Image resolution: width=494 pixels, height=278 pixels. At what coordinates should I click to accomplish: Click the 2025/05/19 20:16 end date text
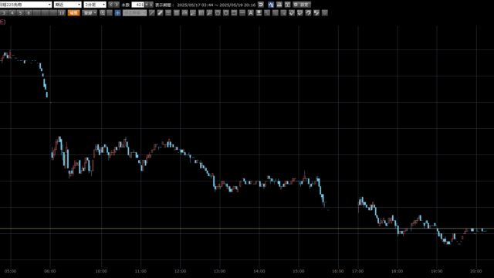point(238,5)
